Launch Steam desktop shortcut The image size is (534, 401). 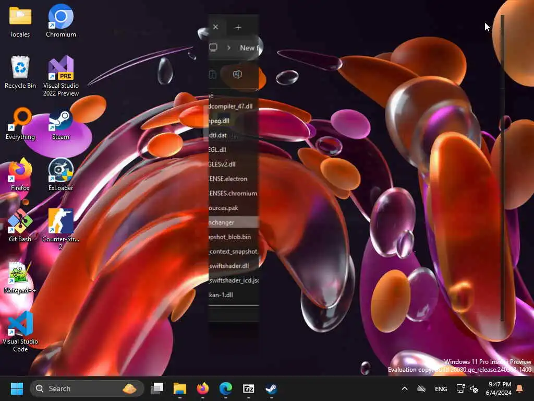point(60,124)
